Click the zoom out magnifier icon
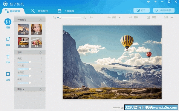The width and height of the screenshot is (179, 111). coord(54,17)
